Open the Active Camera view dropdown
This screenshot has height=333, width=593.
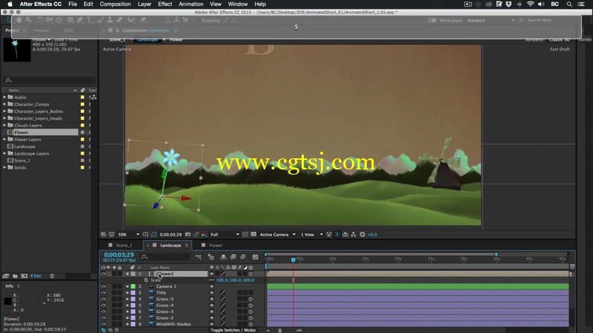(277, 235)
